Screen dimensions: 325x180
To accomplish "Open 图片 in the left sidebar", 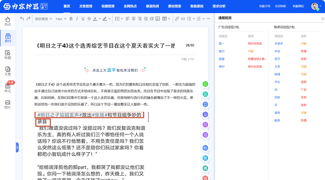I will (x=8, y=104).
